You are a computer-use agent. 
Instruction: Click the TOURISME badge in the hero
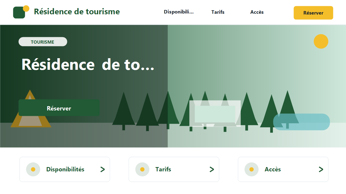click(x=43, y=42)
